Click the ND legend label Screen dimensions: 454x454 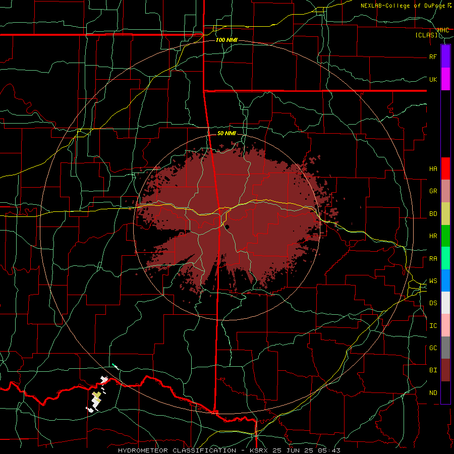point(433,393)
